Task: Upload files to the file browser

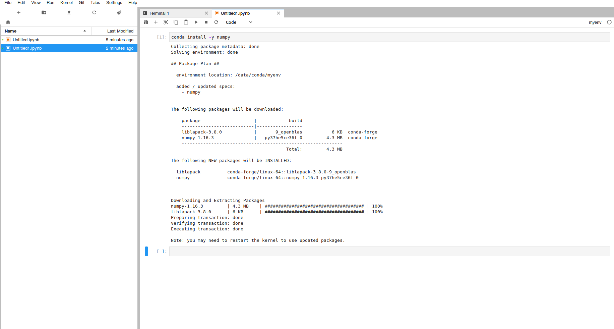Action: [69, 12]
